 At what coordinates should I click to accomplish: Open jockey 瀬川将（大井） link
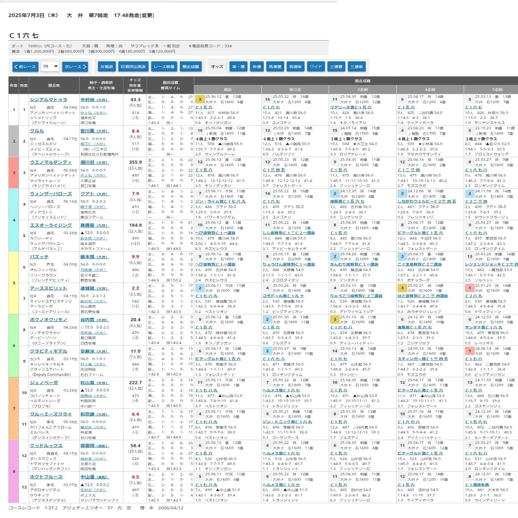[x=94, y=162]
